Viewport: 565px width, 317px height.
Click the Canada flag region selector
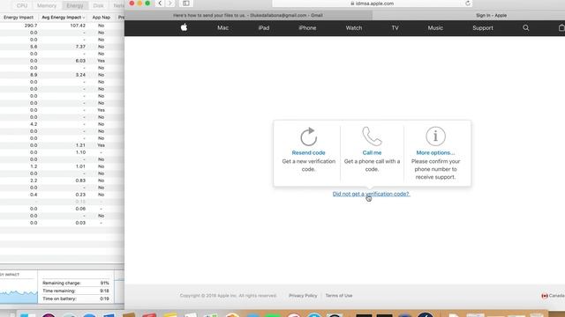[554, 296]
